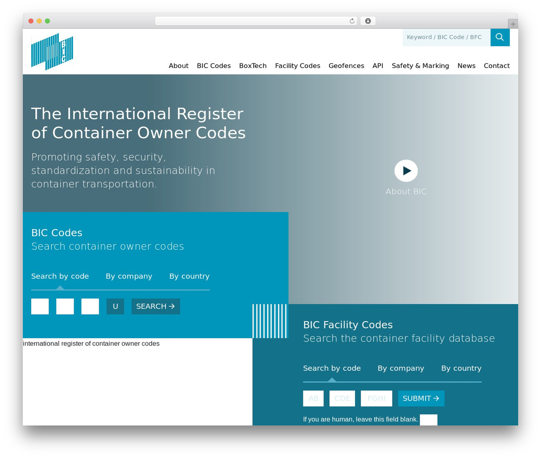Viewport: 541px width, 458px height.
Task: Play the About BIC video
Action: coord(406,171)
